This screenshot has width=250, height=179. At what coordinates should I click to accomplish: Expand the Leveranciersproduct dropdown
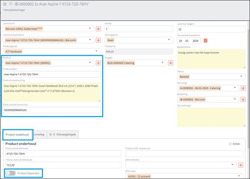pyautogui.click(x=90, y=40)
